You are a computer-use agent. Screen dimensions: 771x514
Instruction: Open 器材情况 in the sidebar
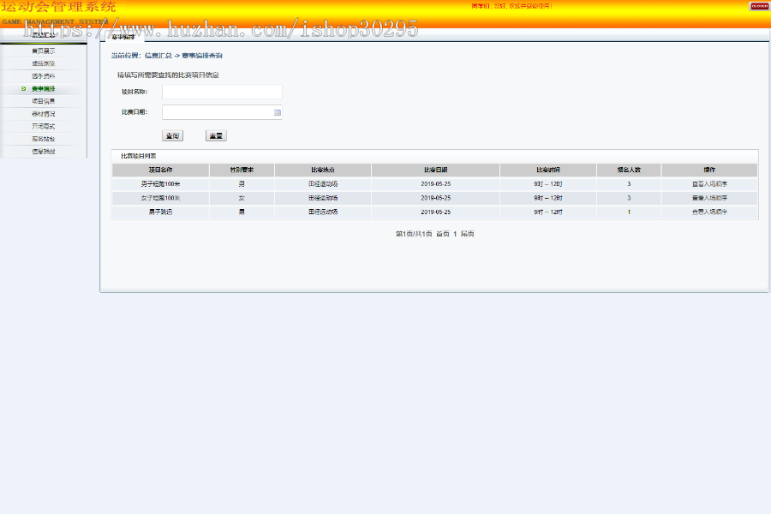[43, 113]
